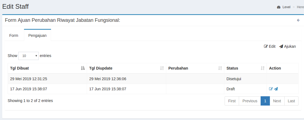The width and height of the screenshot is (304, 120).
Task: Switch to the Form tab
Action: [x=14, y=35]
